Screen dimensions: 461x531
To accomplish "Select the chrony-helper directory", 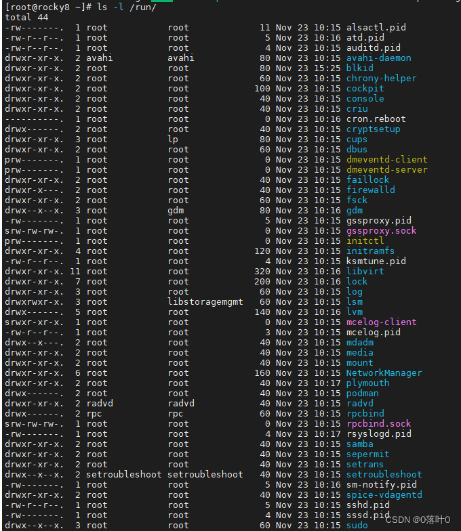I will click(381, 79).
